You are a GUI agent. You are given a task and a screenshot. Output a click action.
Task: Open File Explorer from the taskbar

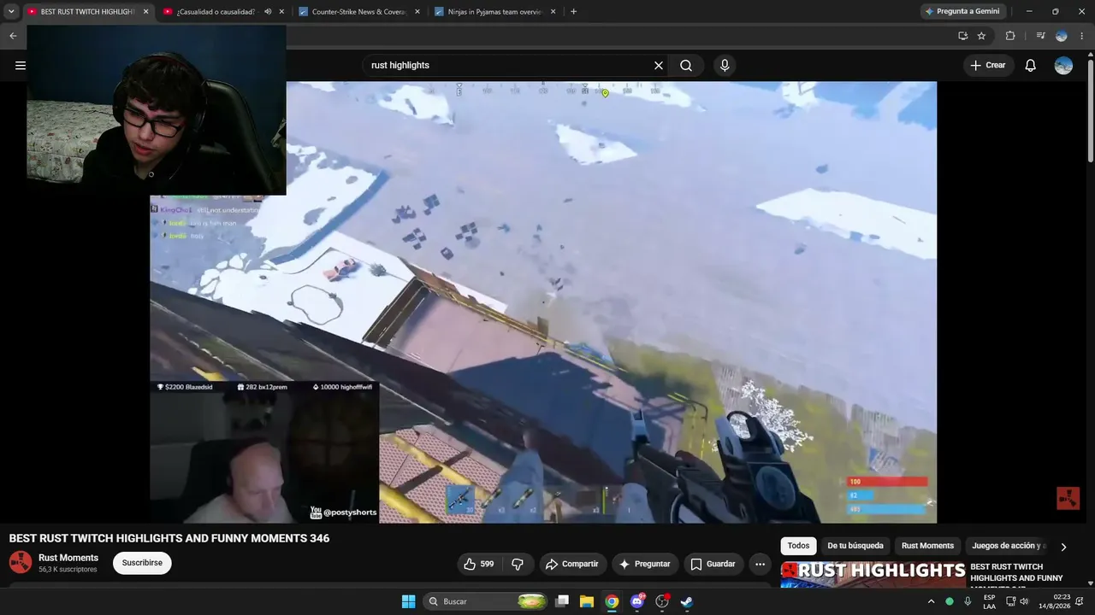pyautogui.click(x=587, y=601)
